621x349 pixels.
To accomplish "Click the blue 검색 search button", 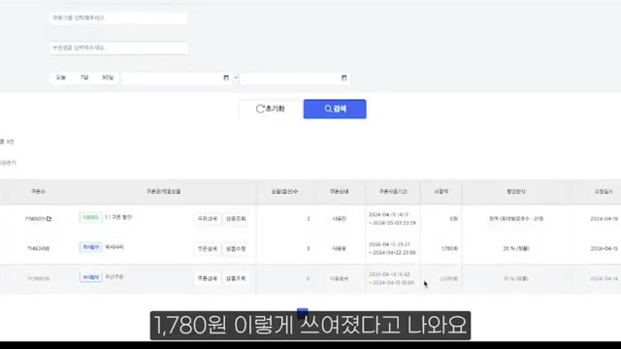I will click(335, 109).
